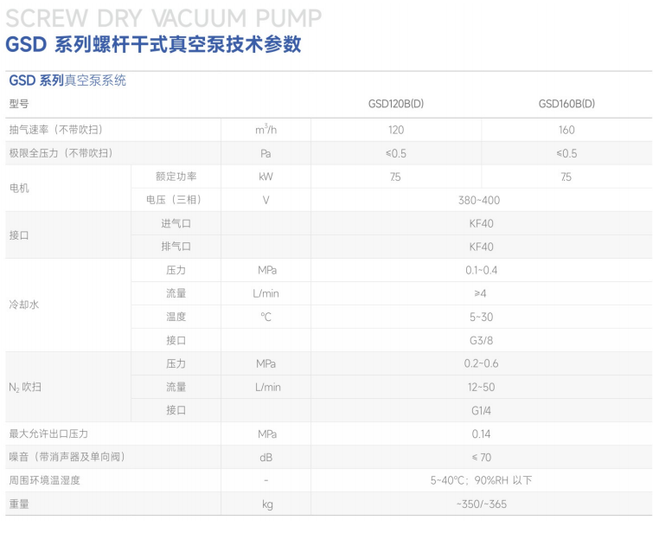
Task: Click the GSD160B(D) model column header
Action: click(x=566, y=104)
